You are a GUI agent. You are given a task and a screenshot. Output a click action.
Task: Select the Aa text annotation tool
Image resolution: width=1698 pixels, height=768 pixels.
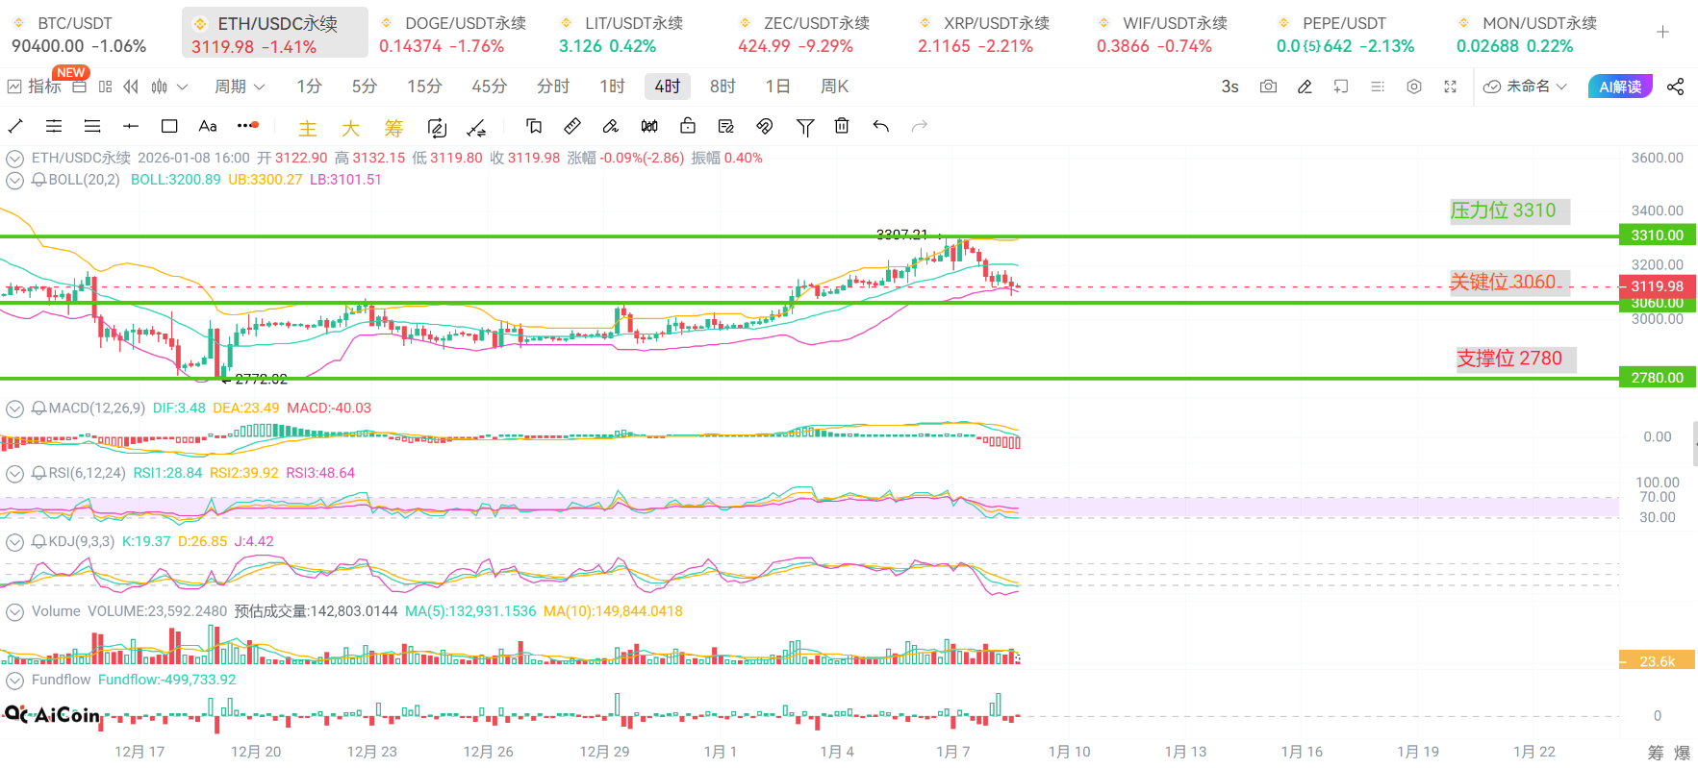pos(208,126)
